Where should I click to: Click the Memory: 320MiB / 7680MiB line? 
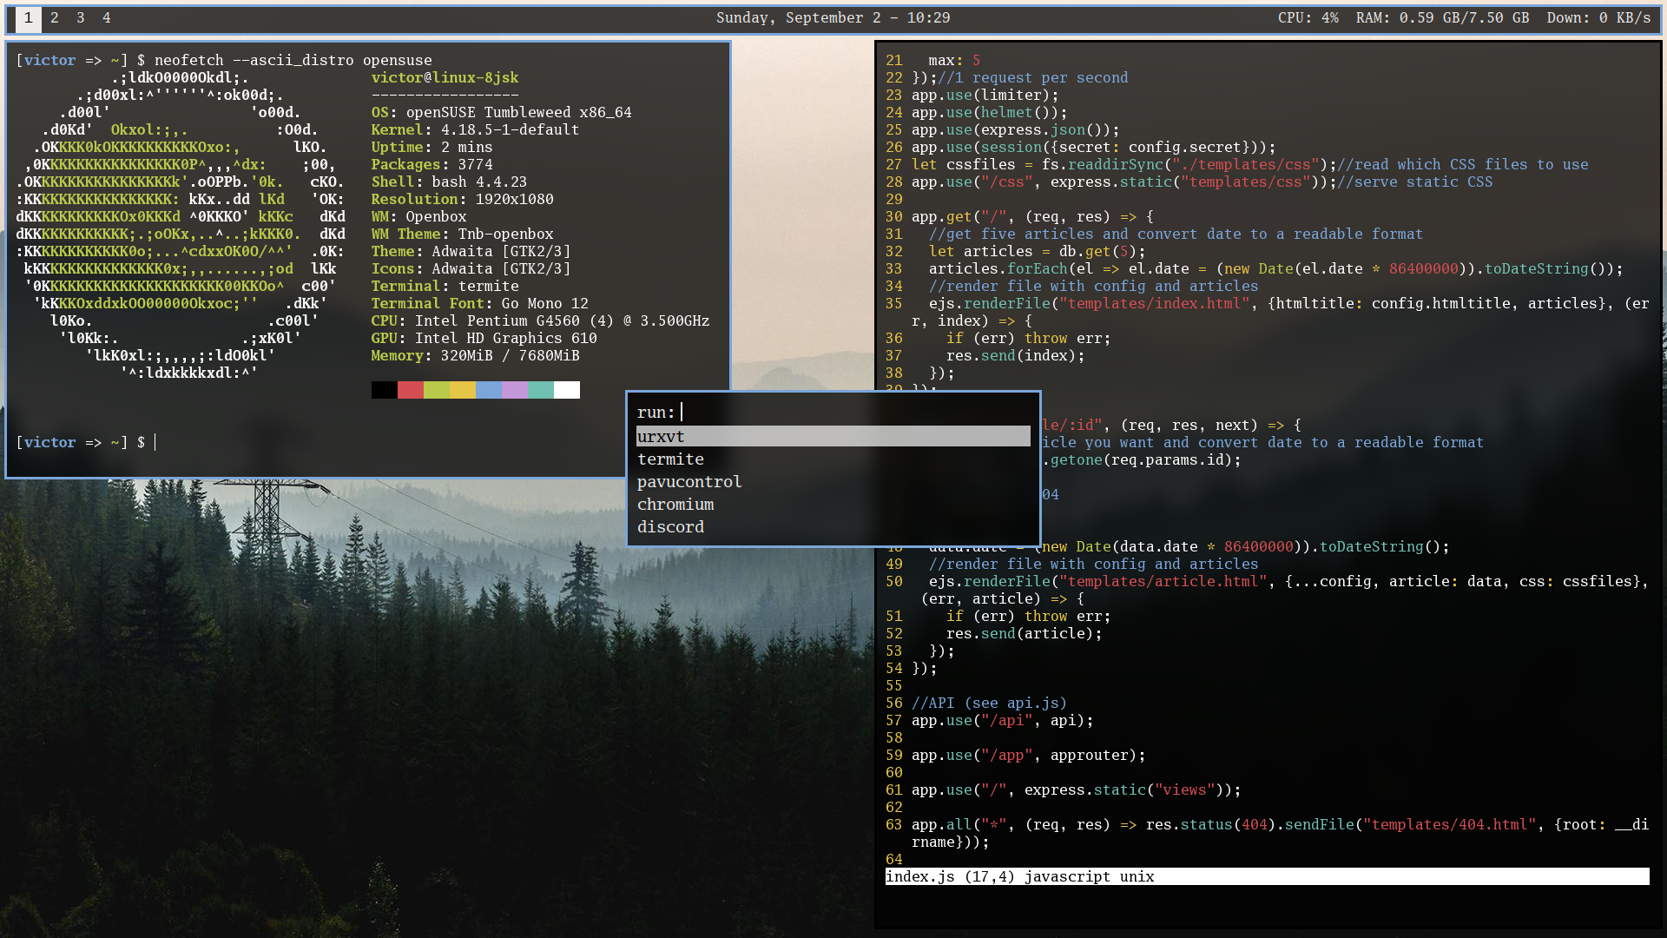pyautogui.click(x=476, y=356)
